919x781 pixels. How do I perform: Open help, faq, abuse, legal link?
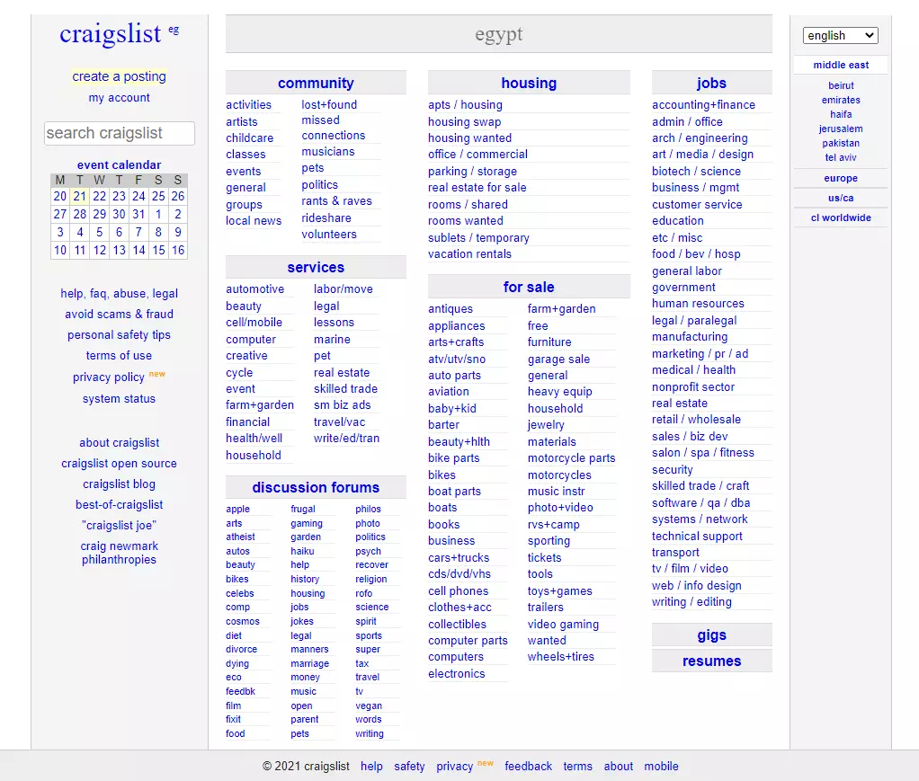[x=119, y=294]
